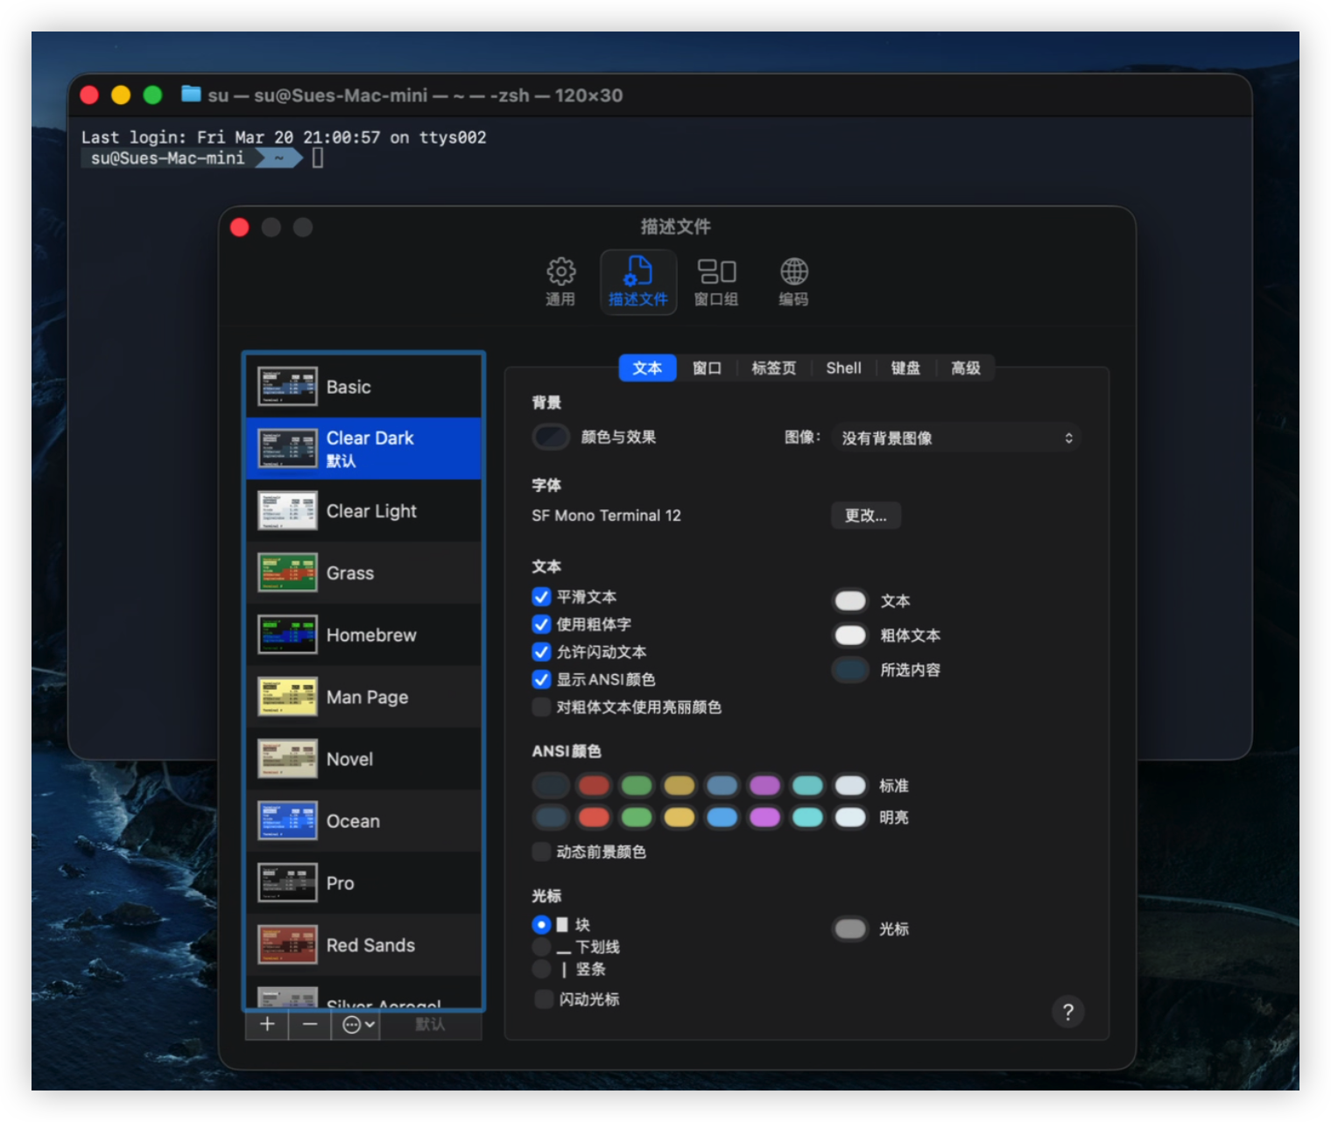Remove profile with the minus button
This screenshot has height=1122, width=1331.
pyautogui.click(x=310, y=1025)
